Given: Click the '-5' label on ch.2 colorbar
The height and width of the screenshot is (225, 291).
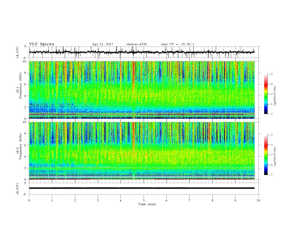Looking at the screenshot, I should pyautogui.click(x=271, y=155).
